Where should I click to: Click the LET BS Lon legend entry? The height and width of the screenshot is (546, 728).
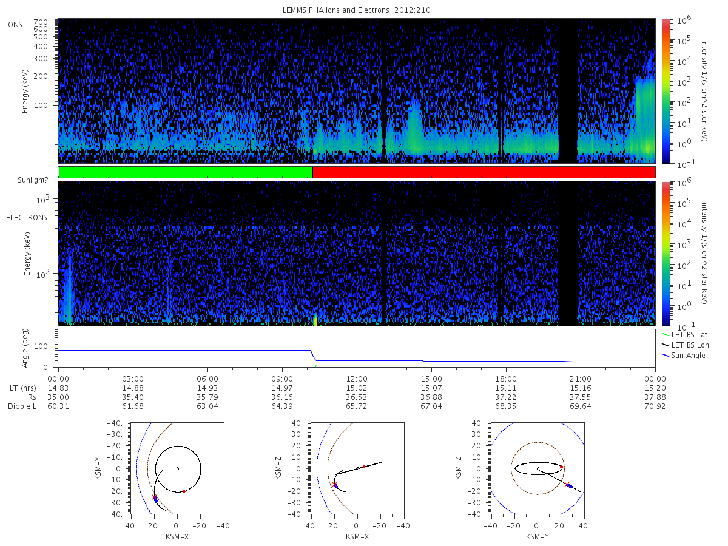tap(685, 345)
